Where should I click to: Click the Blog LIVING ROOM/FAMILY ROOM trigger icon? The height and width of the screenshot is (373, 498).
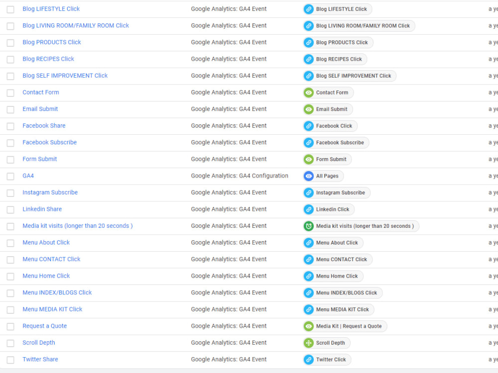pyautogui.click(x=308, y=26)
